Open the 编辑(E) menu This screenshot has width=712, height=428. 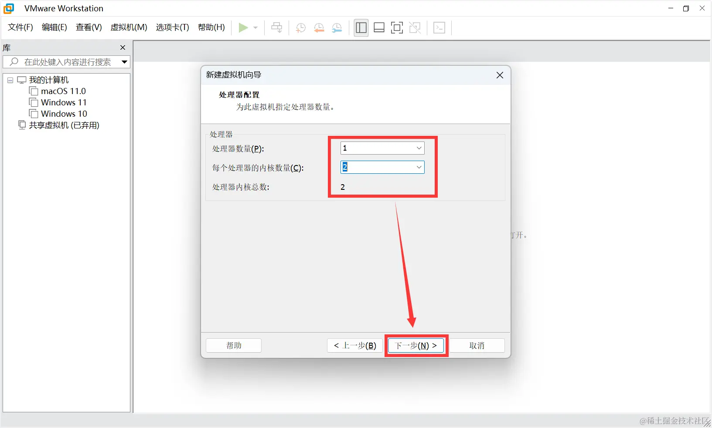[x=55, y=27]
